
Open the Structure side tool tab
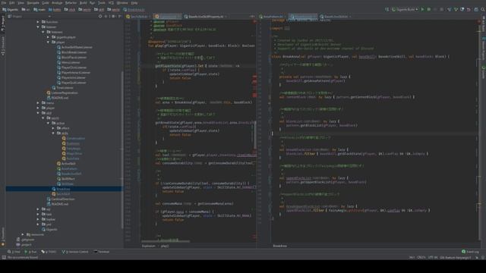coord(3,45)
